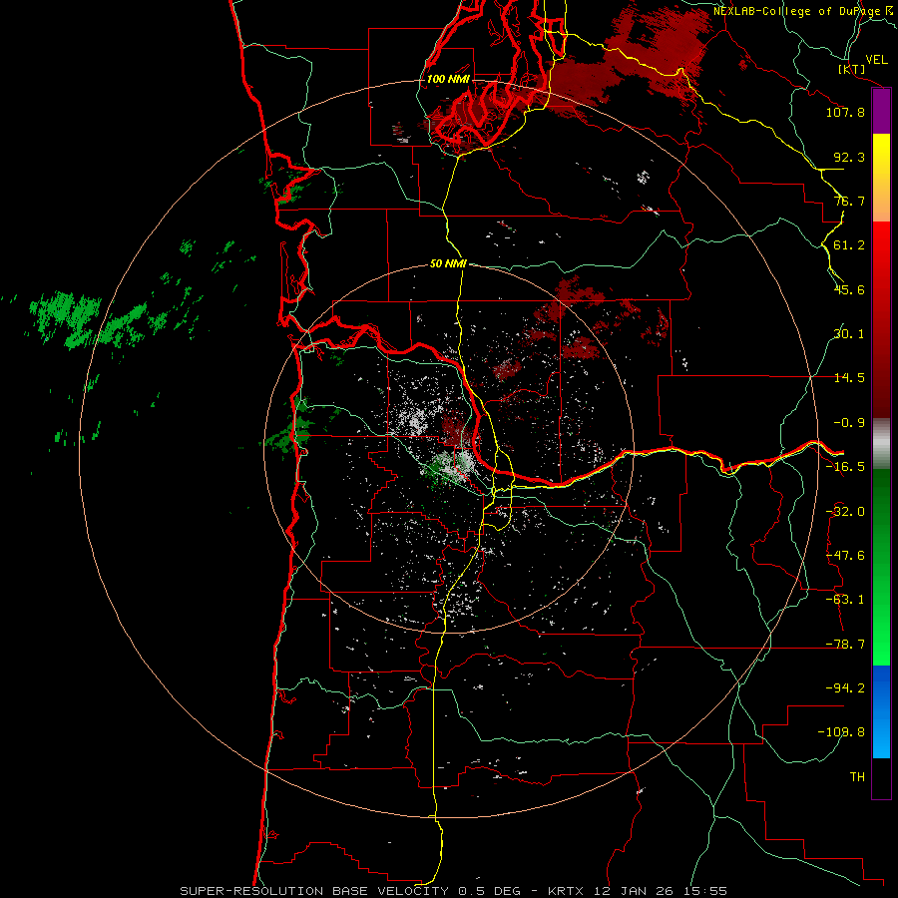Click the 61.2 value on the velocity scale
This screenshot has width=898, height=898.
point(849,245)
